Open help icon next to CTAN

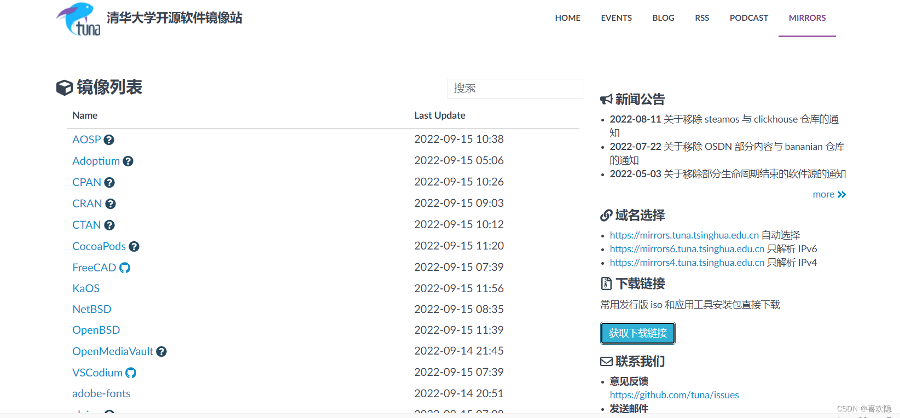[109, 225]
